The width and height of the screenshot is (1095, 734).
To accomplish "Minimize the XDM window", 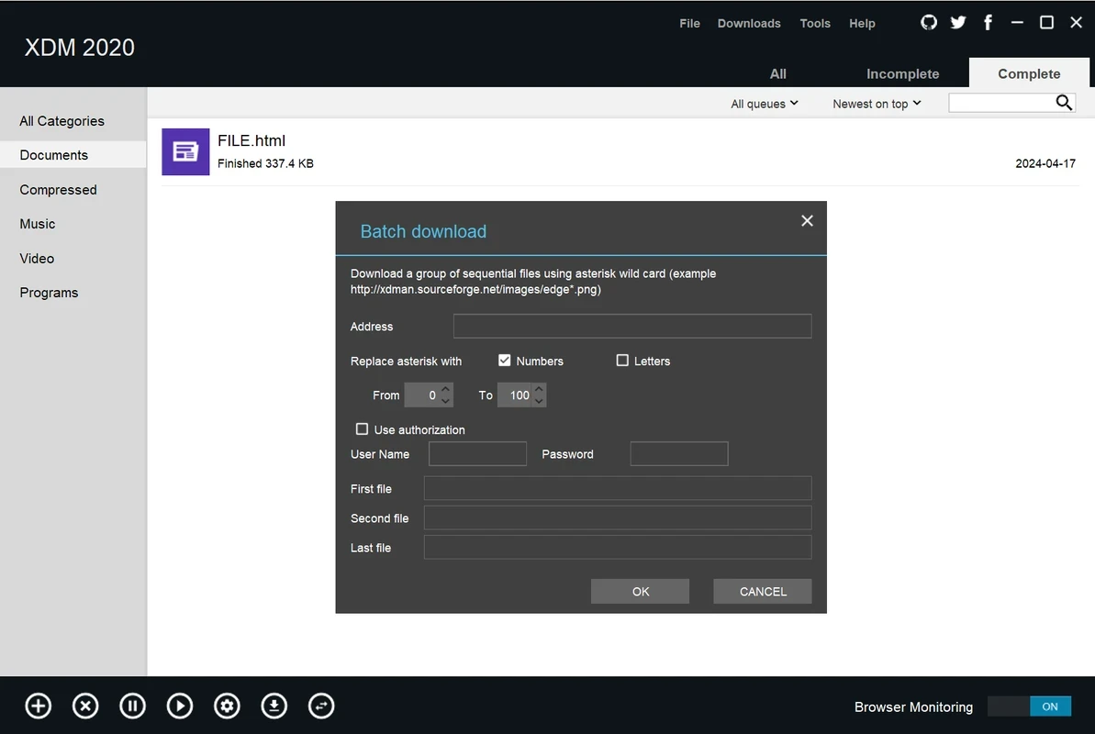I will click(1017, 22).
